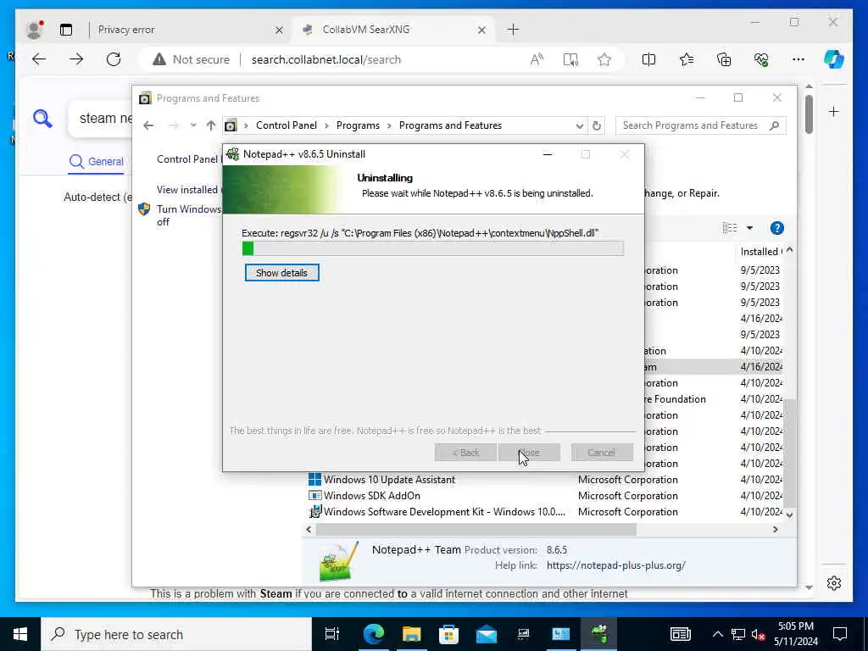Image resolution: width=868 pixels, height=651 pixels.
Task: Go back in Programs and Features window
Action: pos(148,125)
